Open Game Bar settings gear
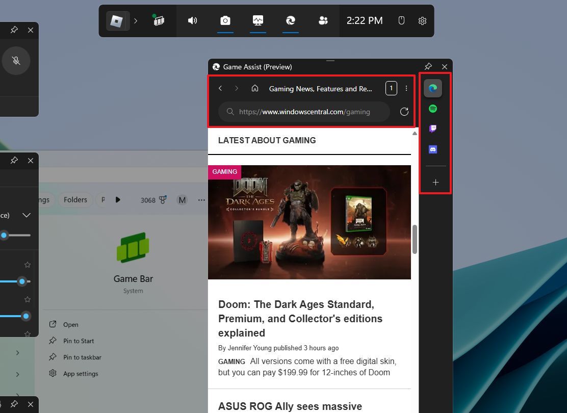 click(x=422, y=21)
